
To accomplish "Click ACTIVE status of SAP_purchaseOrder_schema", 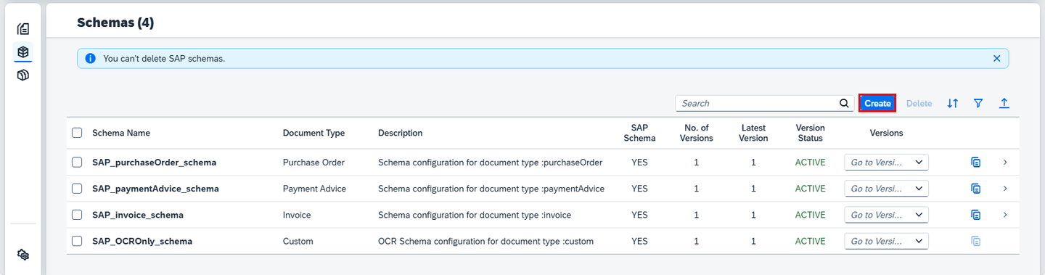I will click(810, 163).
